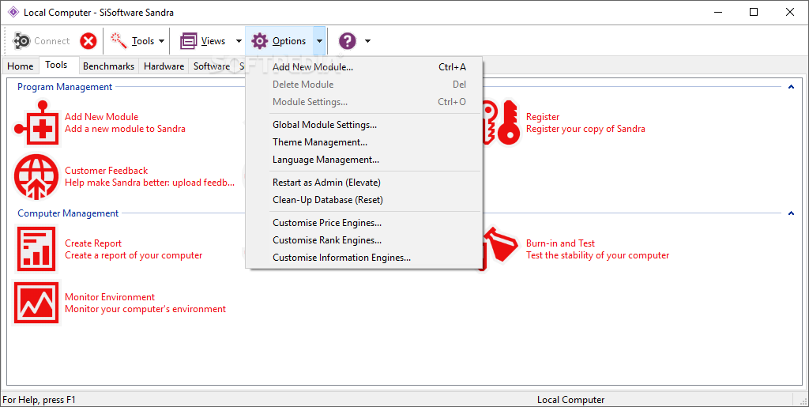Click 'Monitor your computer's environment' description
Image resolution: width=809 pixels, height=407 pixels.
pyautogui.click(x=145, y=309)
